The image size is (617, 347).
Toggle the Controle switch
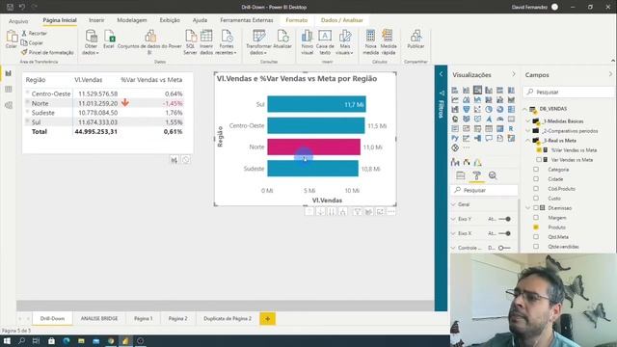click(x=504, y=248)
